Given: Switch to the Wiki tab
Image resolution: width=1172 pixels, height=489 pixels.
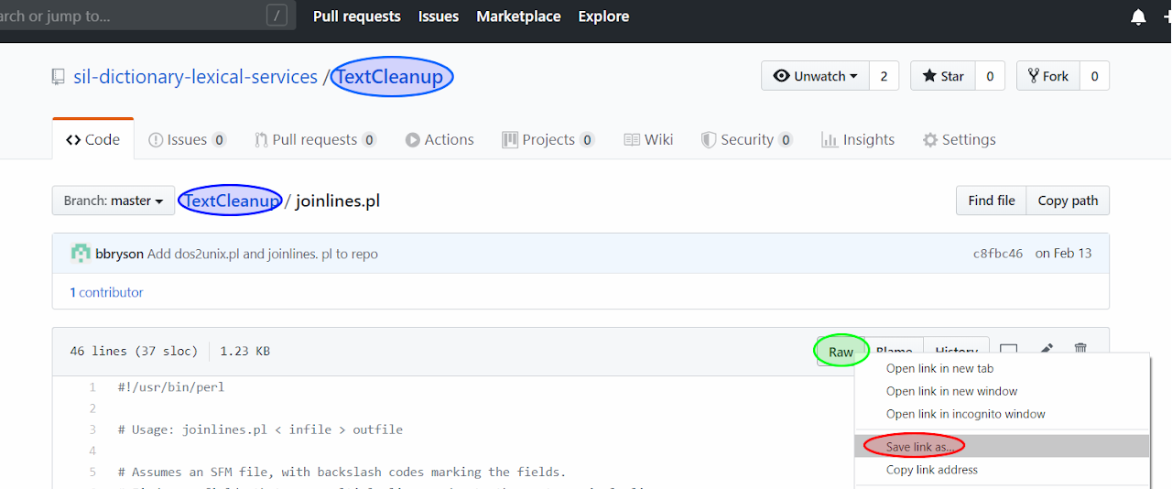Looking at the screenshot, I should click(648, 139).
